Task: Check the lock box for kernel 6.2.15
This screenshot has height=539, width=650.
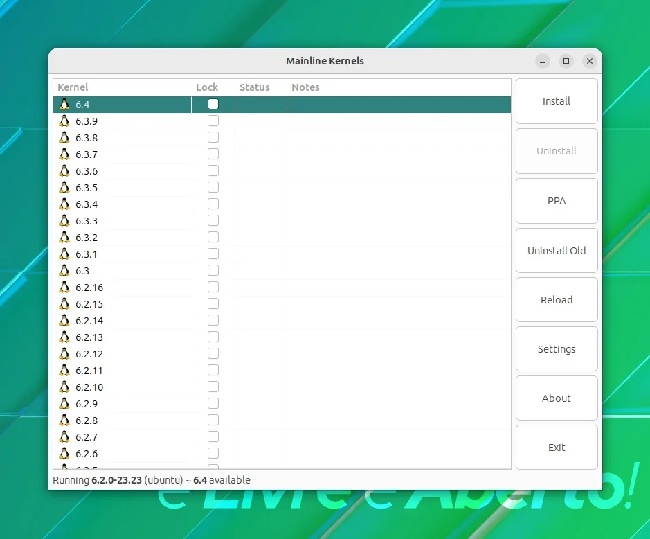Action: click(213, 303)
